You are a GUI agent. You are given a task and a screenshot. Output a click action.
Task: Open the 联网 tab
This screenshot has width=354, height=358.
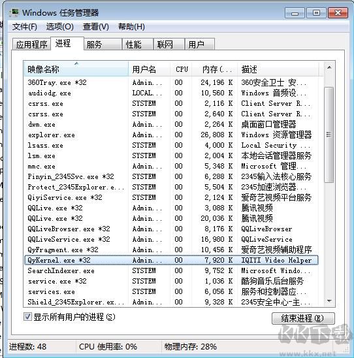coord(169,44)
